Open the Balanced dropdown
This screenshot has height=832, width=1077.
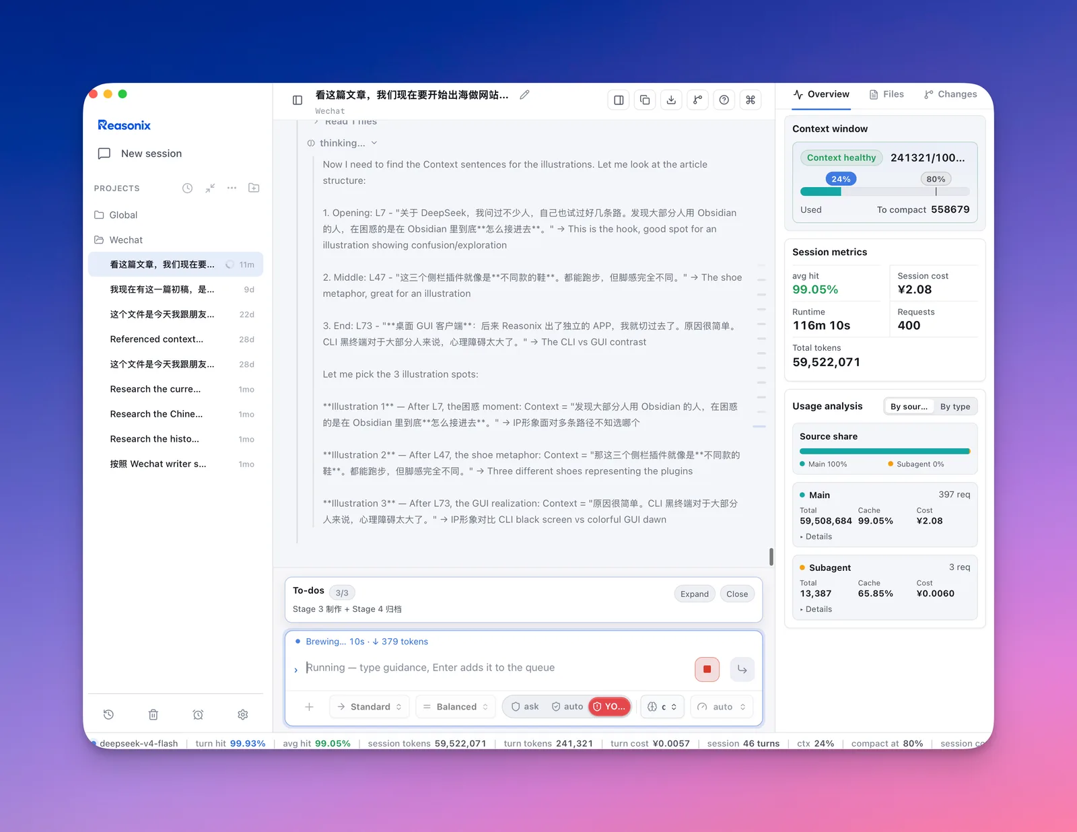pyautogui.click(x=456, y=707)
